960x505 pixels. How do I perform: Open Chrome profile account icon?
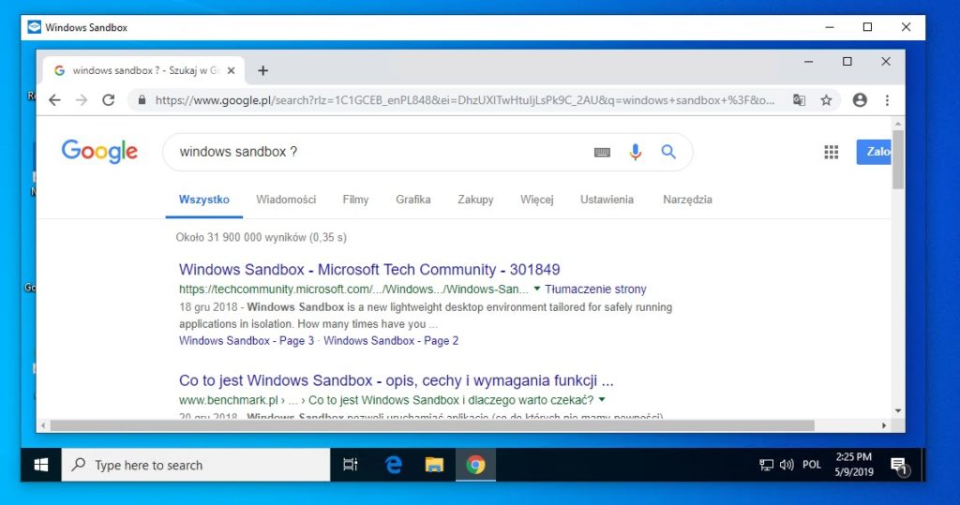coord(860,100)
